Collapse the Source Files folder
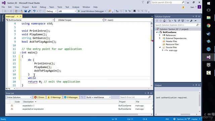 pyautogui.click(x=160, y=47)
